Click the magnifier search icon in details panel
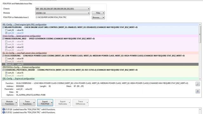Image resolution: width=203 pixels, height=114 pixels. 198,84
